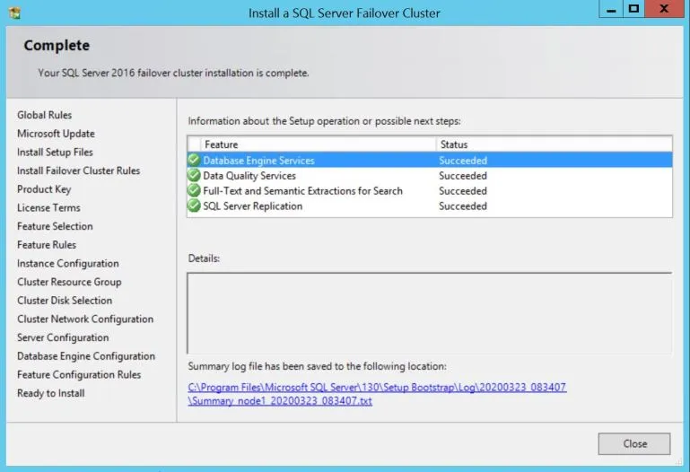Click green check icon beside Database Engine Services
The image size is (690, 472).
194,160
